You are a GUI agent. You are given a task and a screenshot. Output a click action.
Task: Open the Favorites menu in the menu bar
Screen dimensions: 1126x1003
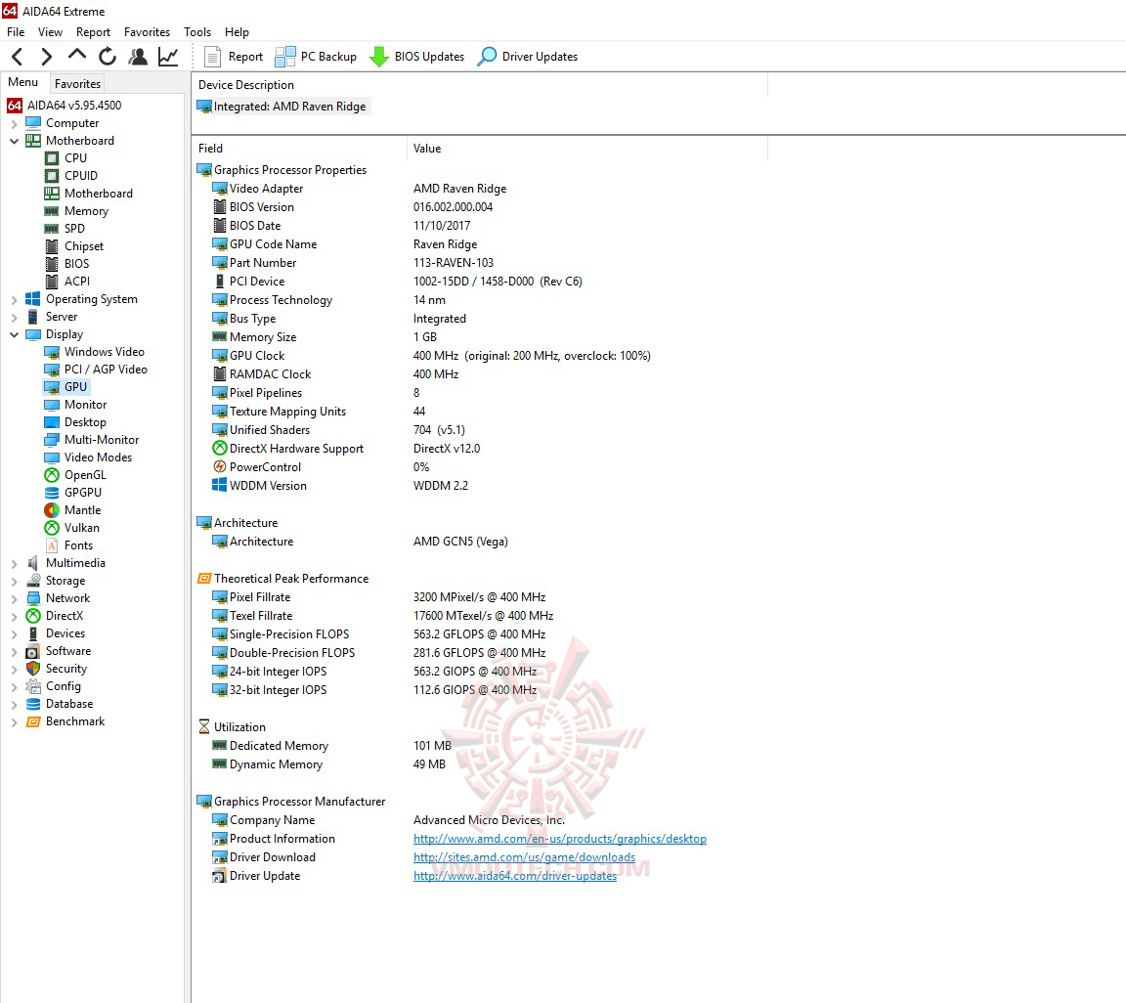(x=148, y=31)
